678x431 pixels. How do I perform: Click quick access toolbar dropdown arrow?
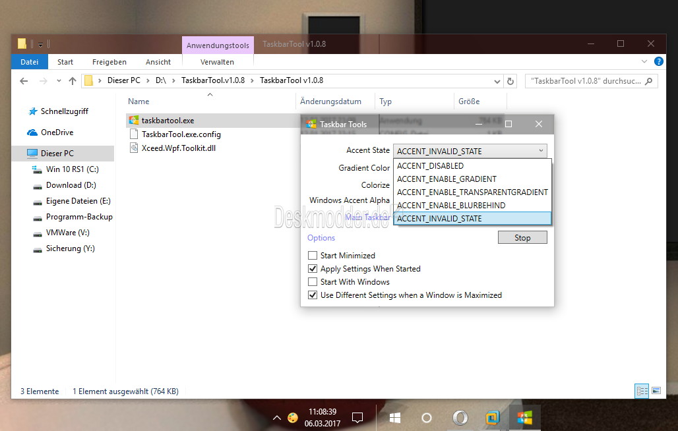[x=40, y=44]
